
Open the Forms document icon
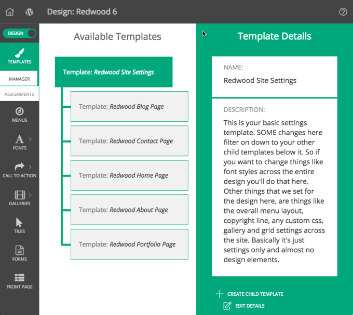20,250
